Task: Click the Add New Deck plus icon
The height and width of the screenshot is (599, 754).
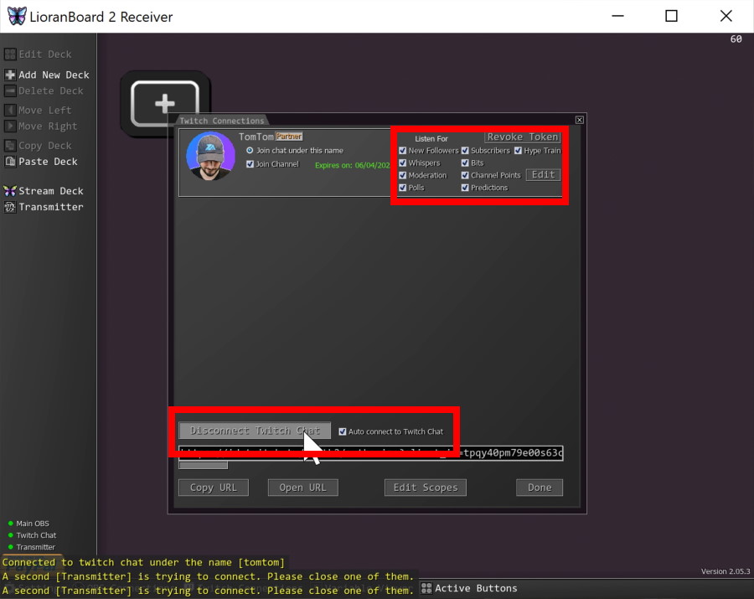Action: click(10, 75)
